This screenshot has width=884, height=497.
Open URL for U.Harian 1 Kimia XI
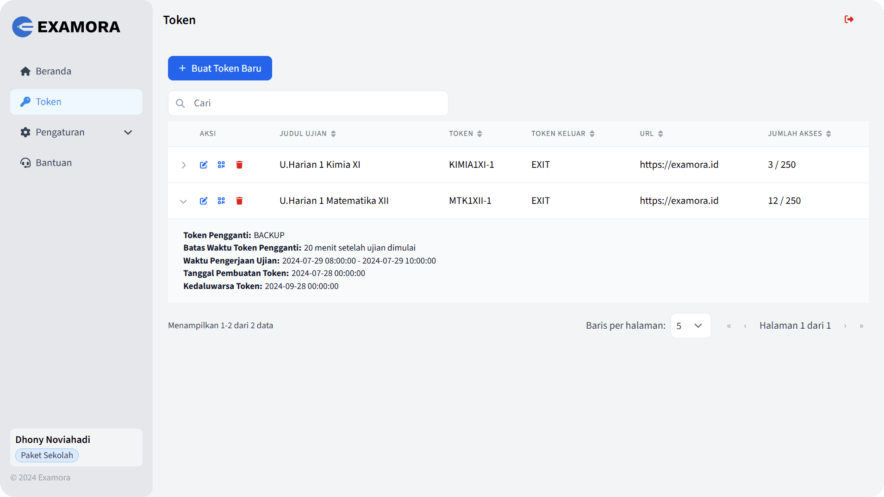(x=679, y=165)
